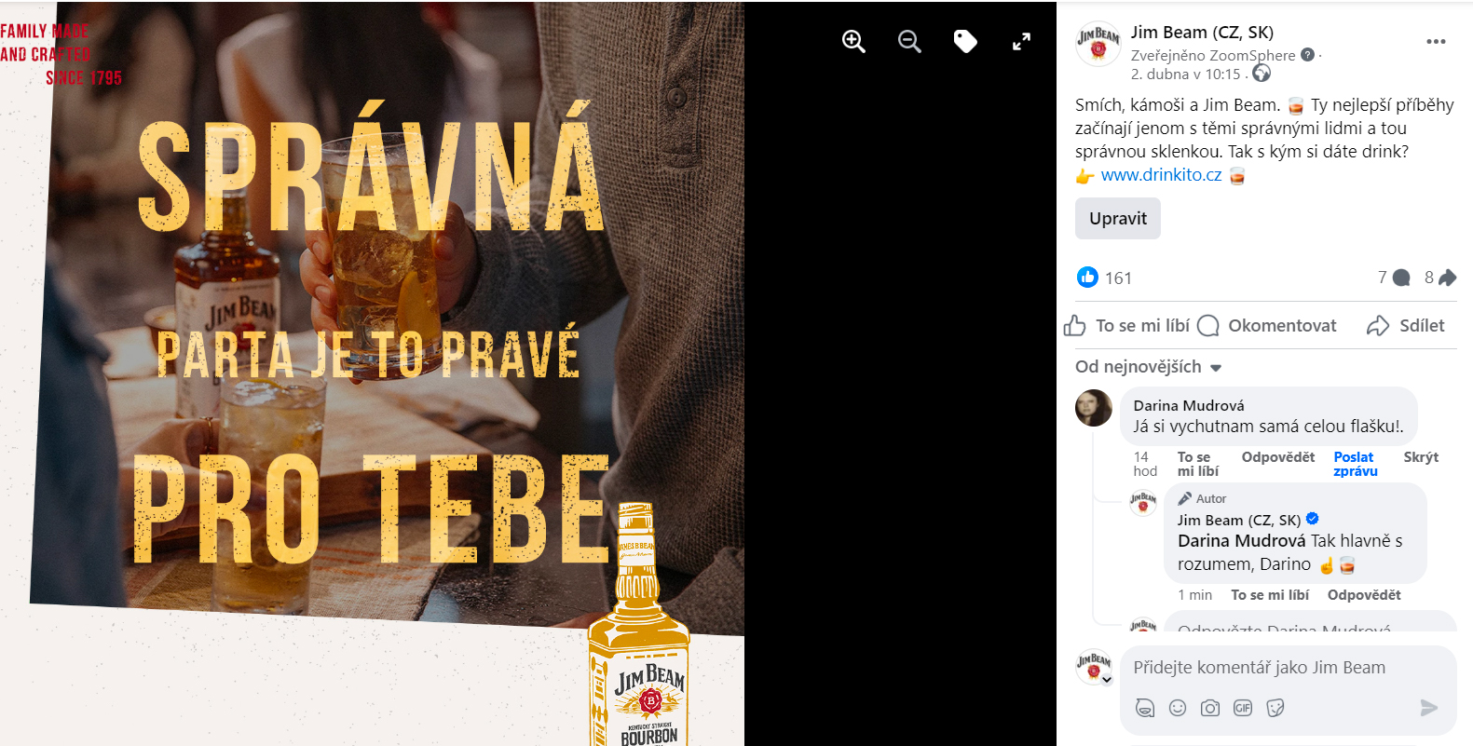
Task: Click Poslat zprávu on Darina's comment
Action: (x=1356, y=464)
